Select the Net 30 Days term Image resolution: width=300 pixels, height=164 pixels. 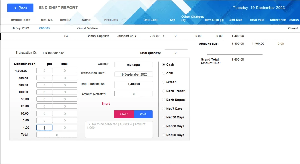click(x=164, y=117)
